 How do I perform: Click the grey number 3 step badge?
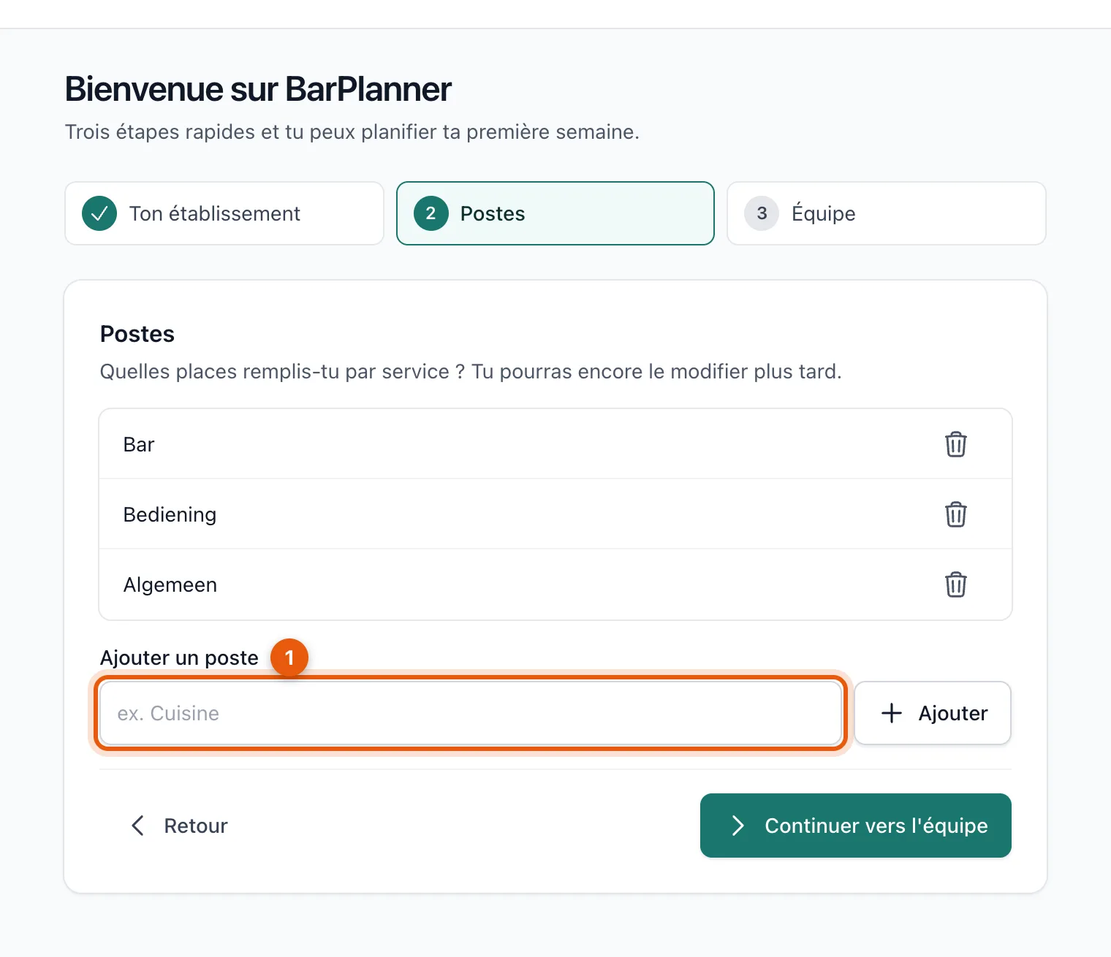[762, 213]
